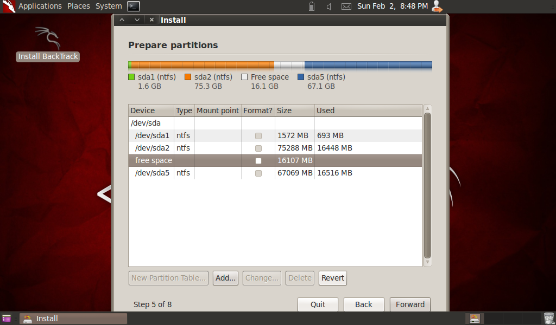The height and width of the screenshot is (325, 556).
Task: Open the BackTrack dragon menu icon
Action: [x=9, y=6]
